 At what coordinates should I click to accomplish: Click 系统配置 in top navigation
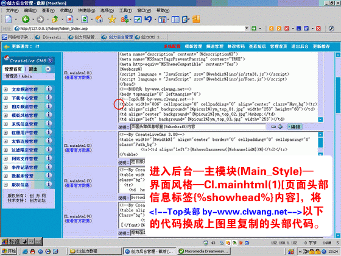coord(172,46)
